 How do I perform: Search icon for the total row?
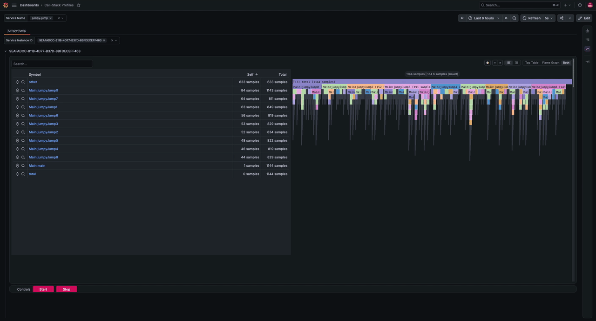pyautogui.click(x=23, y=174)
